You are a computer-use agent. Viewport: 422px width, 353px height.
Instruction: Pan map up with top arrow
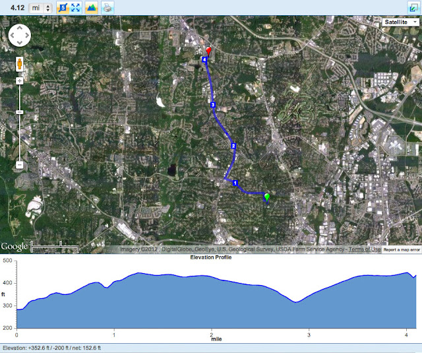click(20, 28)
